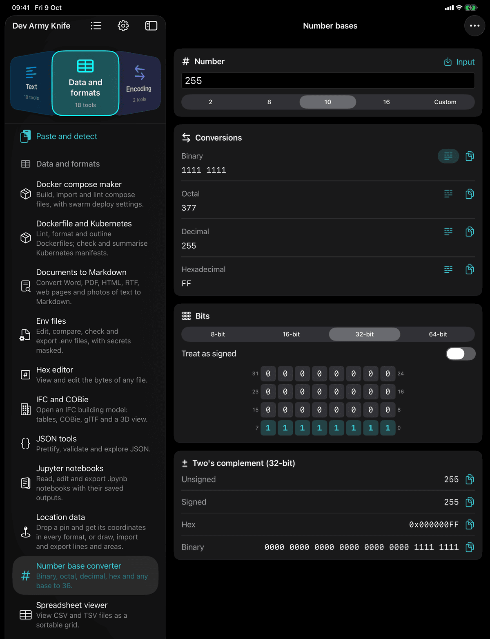Viewport: 490px width, 639px height.
Task: Toggle the sidebar panel icon
Action: click(151, 26)
